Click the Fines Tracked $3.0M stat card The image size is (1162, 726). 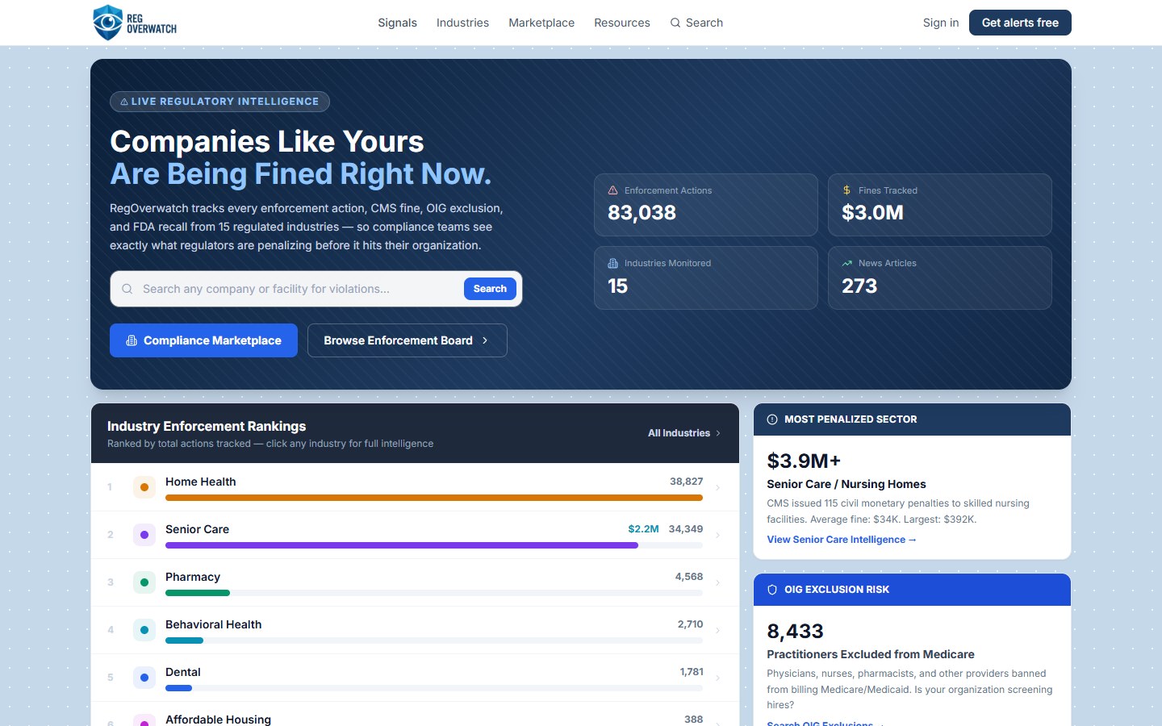tap(940, 205)
